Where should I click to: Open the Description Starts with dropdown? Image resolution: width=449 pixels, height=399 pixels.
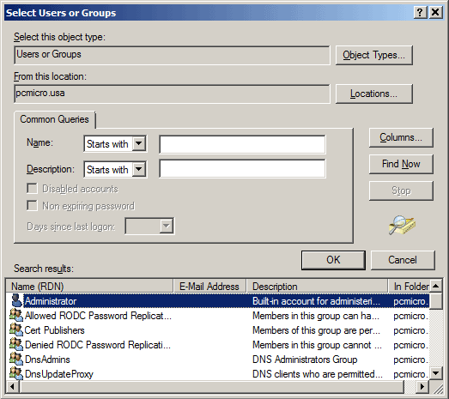coord(139,169)
